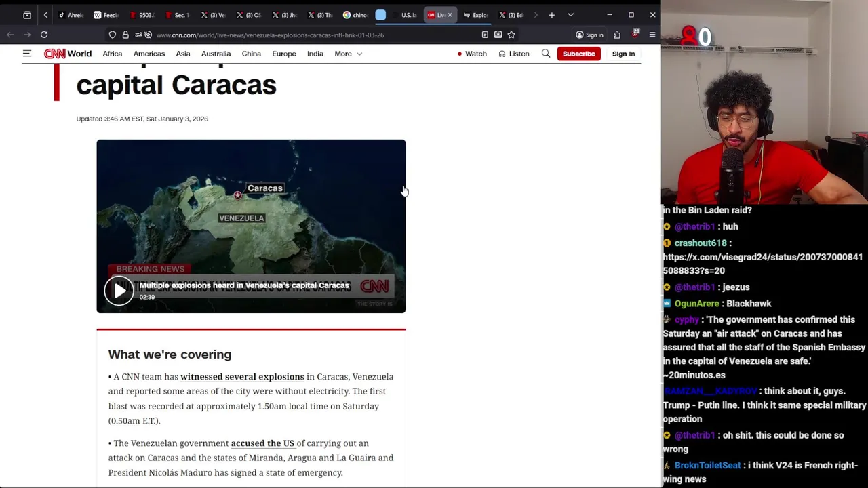Open browser extensions puzzle icon
The image size is (868, 488).
pyautogui.click(x=617, y=35)
